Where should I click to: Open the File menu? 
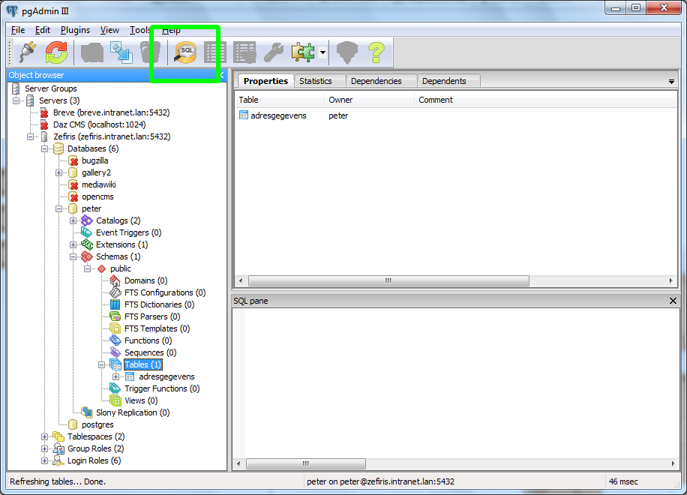[18, 30]
